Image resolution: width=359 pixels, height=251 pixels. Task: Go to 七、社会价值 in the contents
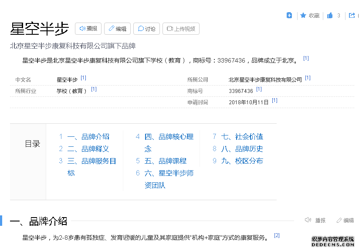tap(242, 137)
